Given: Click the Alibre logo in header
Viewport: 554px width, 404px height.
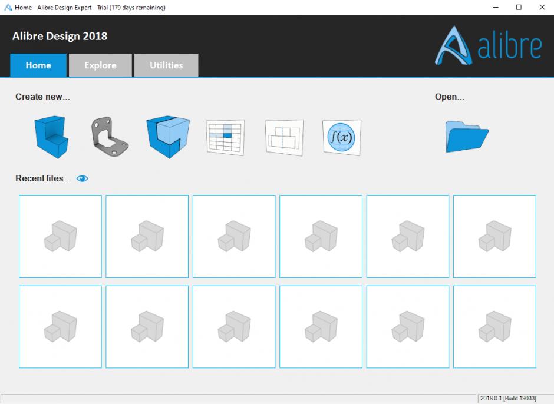Looking at the screenshot, I should (488, 45).
